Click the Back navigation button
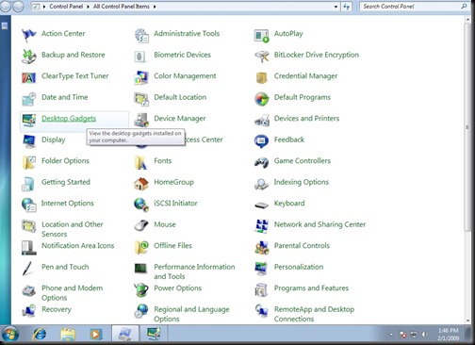This screenshot has width=475, height=345. click(6, 7)
